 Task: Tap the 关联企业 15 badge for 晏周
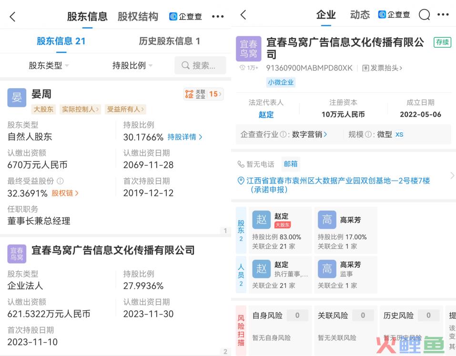click(203, 94)
